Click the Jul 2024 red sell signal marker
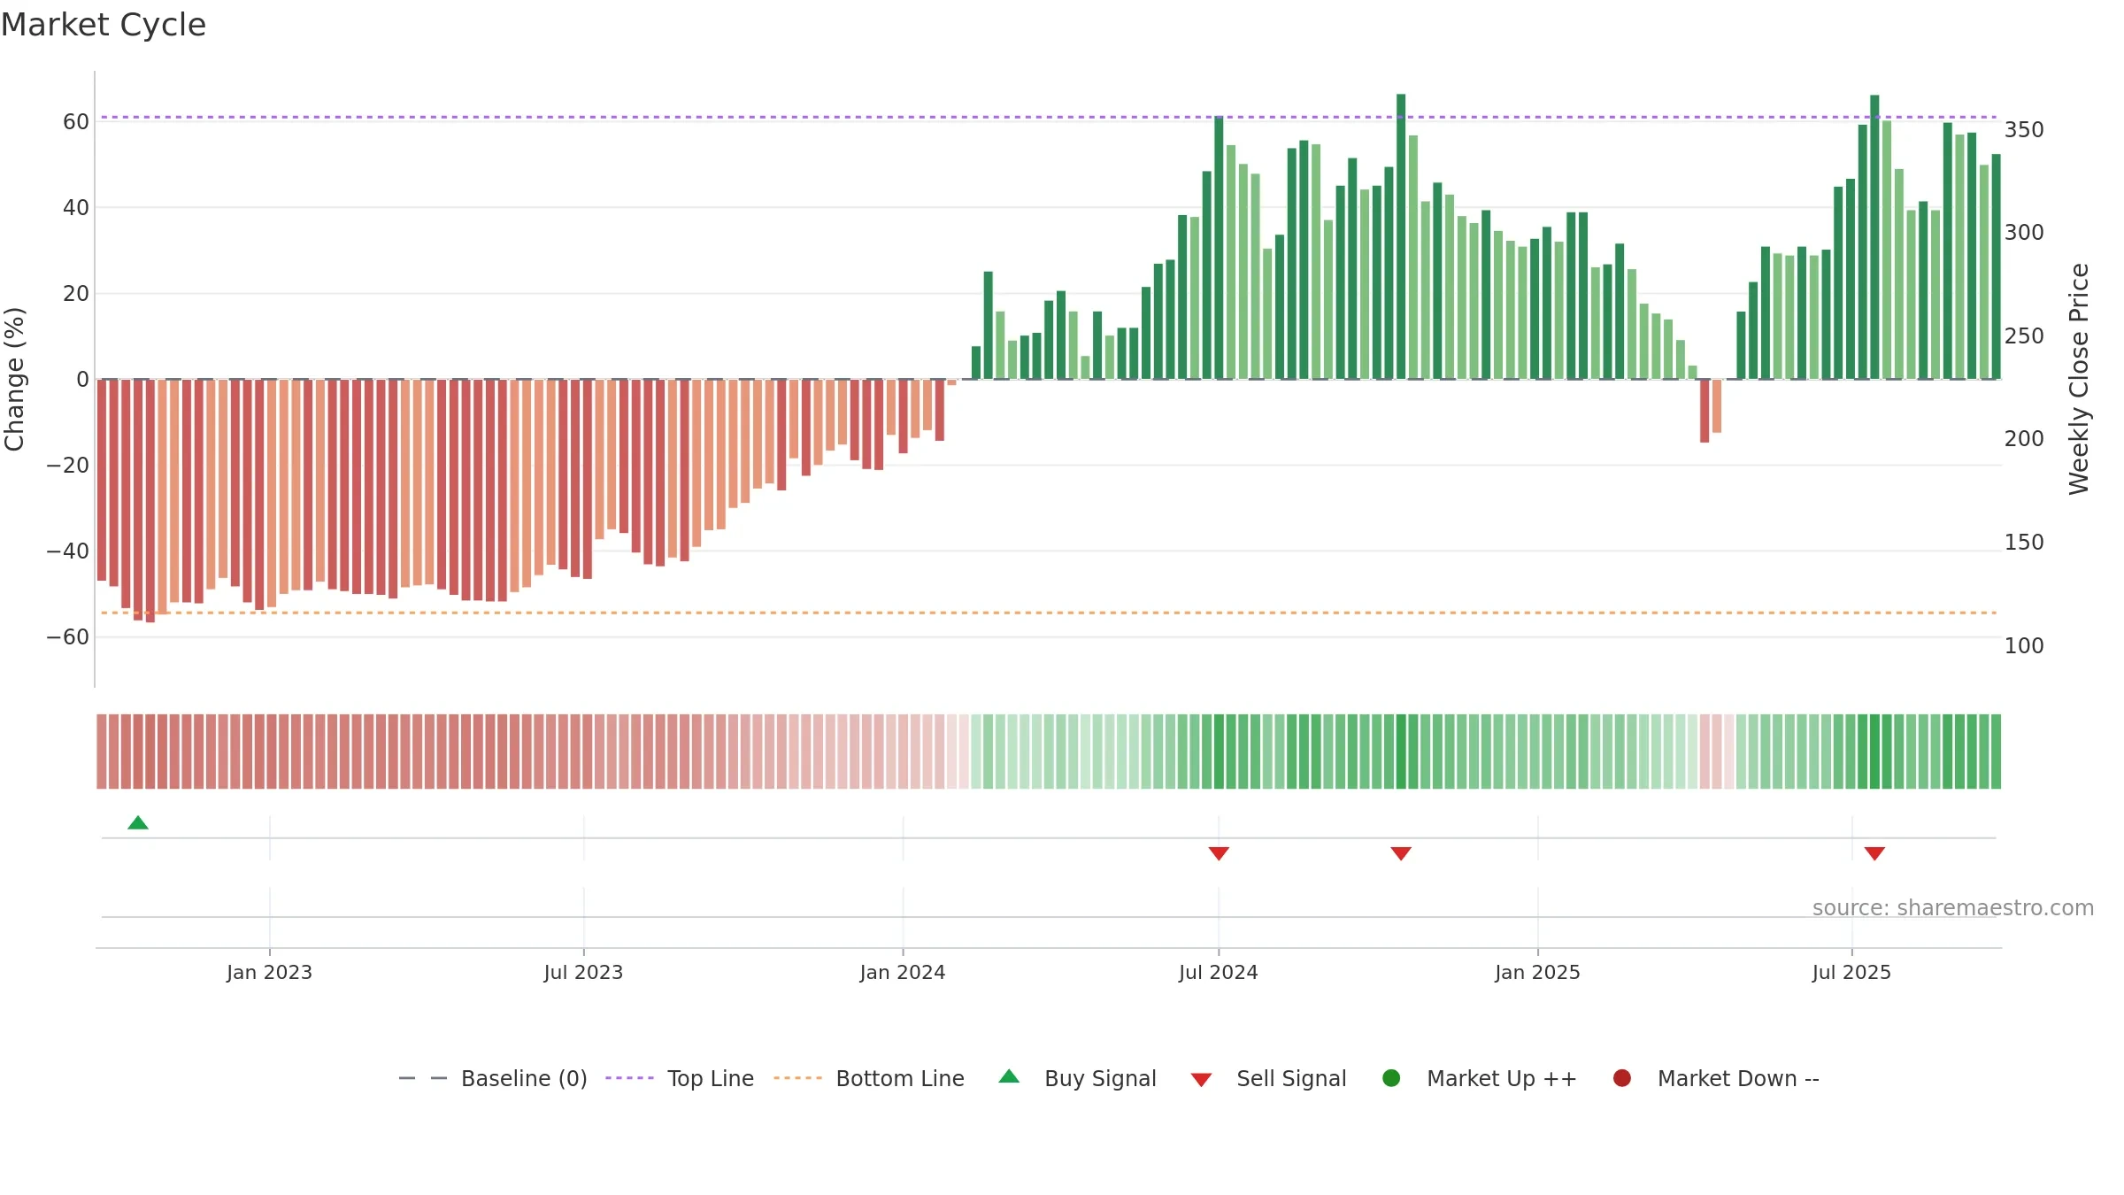 (1219, 853)
